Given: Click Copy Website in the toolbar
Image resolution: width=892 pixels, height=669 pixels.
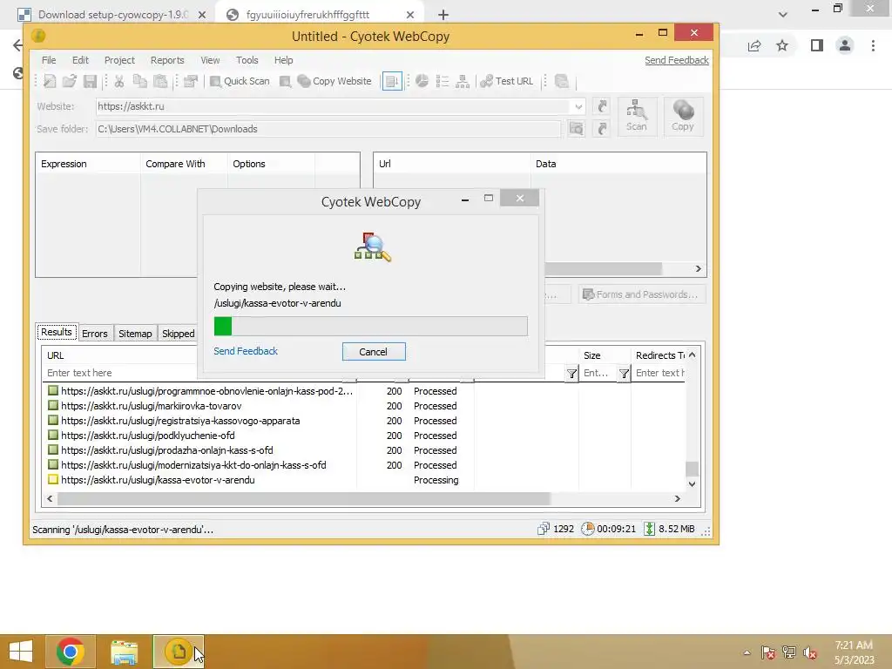Looking at the screenshot, I should tap(334, 81).
